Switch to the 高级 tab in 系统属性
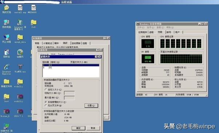 pyautogui.click(x=65, y=43)
